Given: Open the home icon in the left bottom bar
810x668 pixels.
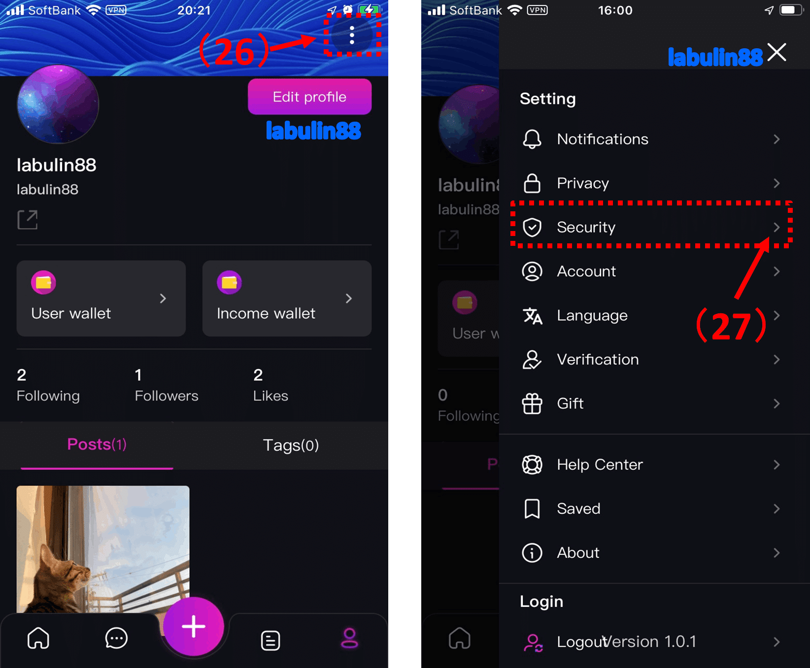Looking at the screenshot, I should pyautogui.click(x=38, y=638).
